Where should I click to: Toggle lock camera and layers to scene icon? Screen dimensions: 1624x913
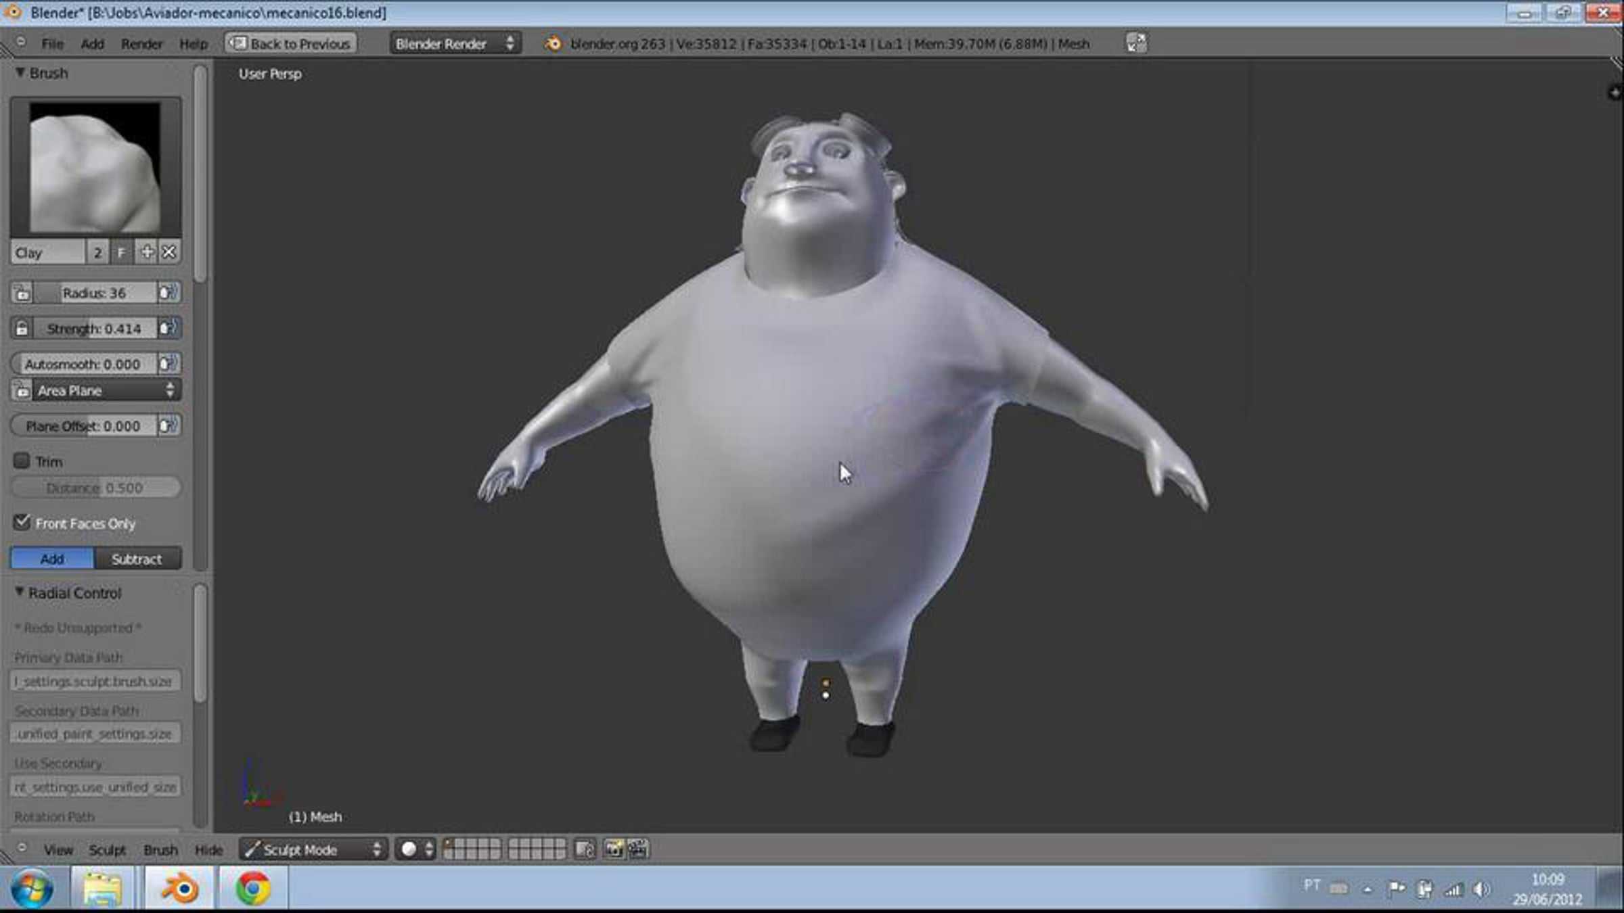tap(585, 849)
